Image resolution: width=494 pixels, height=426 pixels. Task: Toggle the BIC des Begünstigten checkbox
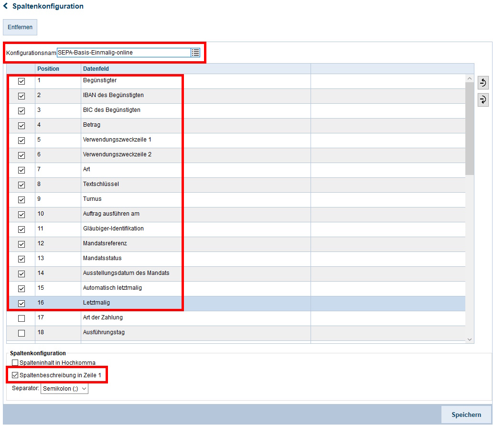click(x=21, y=111)
